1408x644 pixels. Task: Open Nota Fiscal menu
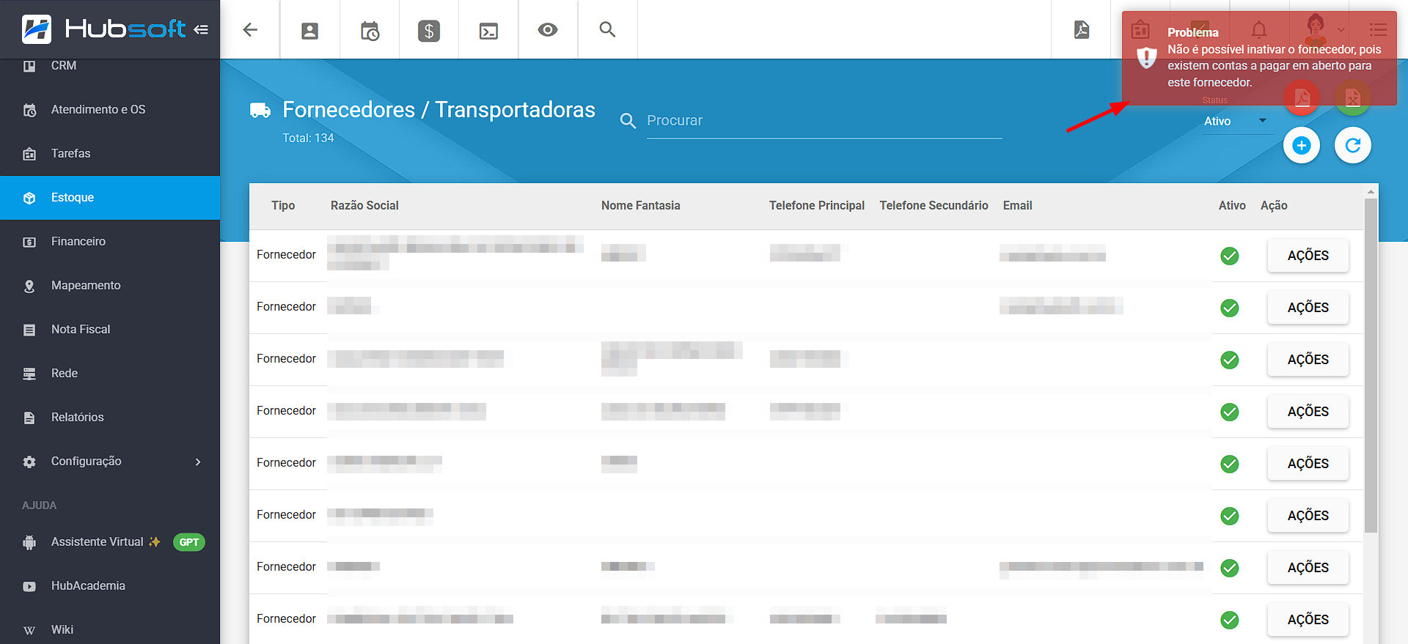pyautogui.click(x=110, y=330)
